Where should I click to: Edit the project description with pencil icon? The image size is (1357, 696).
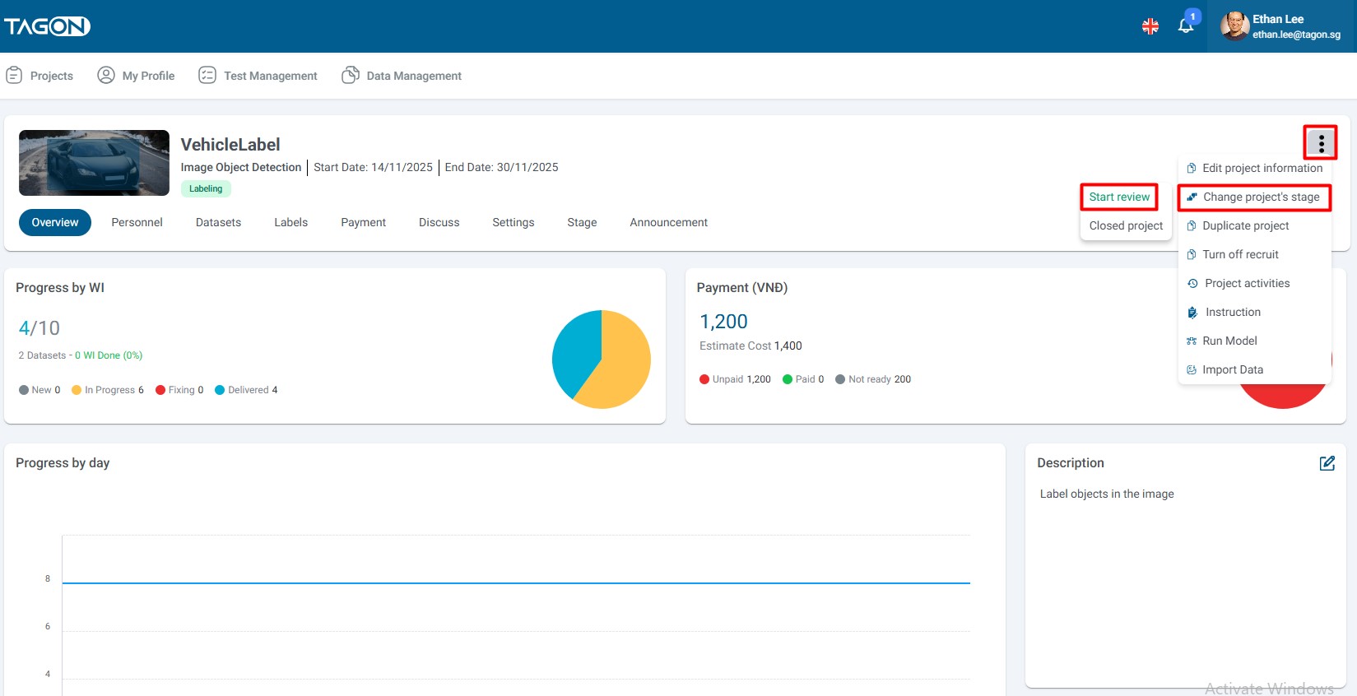1327,463
